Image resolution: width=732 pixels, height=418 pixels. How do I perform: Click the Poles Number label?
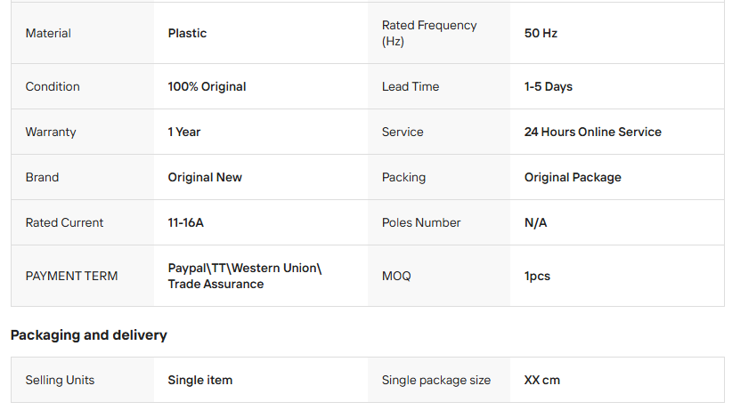(x=421, y=222)
